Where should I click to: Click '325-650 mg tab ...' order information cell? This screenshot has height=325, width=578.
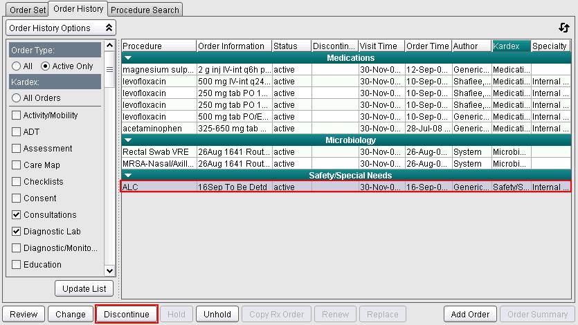pyautogui.click(x=234, y=129)
